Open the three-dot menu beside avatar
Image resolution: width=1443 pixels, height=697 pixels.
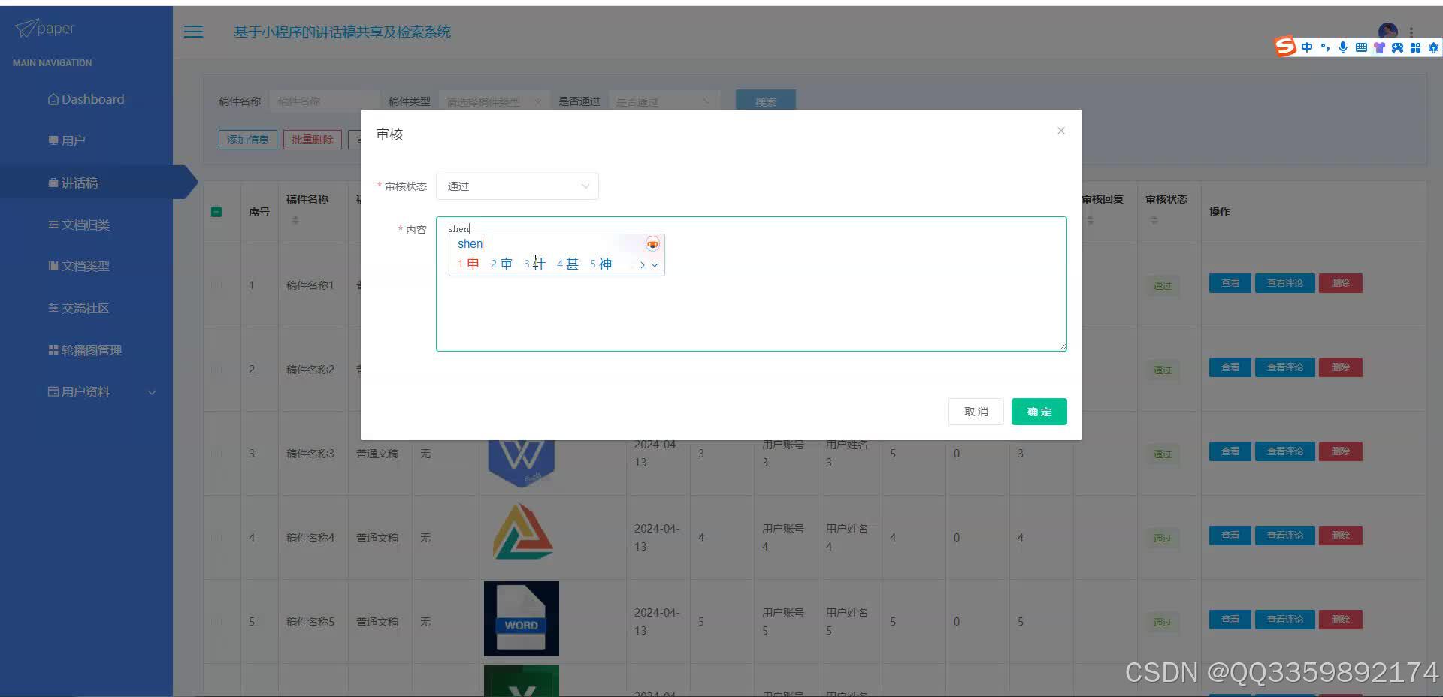1411,32
